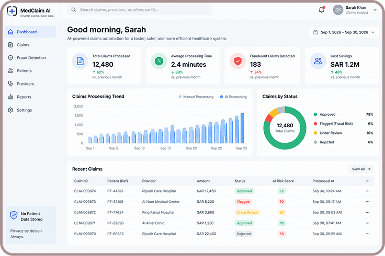Sort by the AI Risk Score column header
This screenshot has height=256, width=385.
(283, 181)
